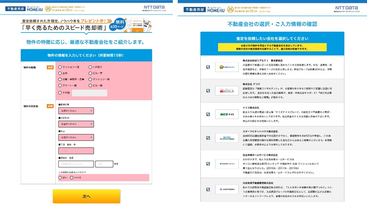This screenshot has width=367, height=207.
Task: Select the 一戸建て property type option
Action: click(x=90, y=67)
